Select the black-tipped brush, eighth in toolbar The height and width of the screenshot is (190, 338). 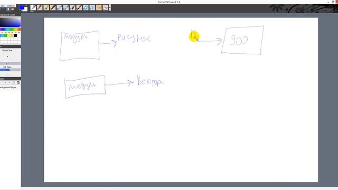tap(79, 8)
